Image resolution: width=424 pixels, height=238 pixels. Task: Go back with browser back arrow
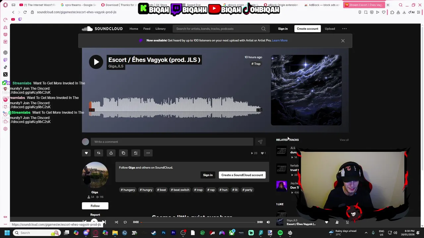coord(13,12)
